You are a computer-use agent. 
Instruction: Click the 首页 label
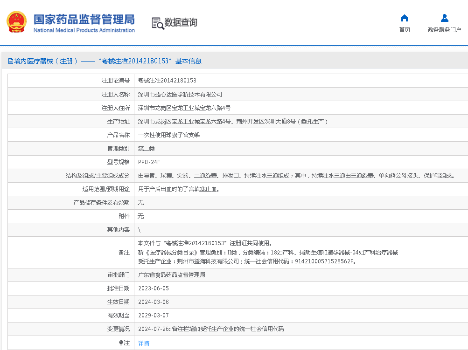[405, 29]
